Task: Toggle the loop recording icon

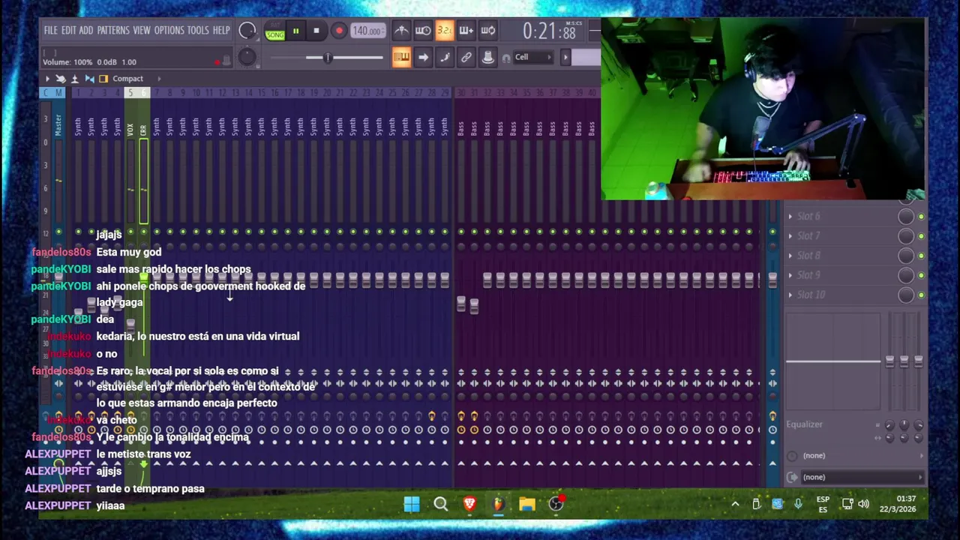Action: click(488, 31)
